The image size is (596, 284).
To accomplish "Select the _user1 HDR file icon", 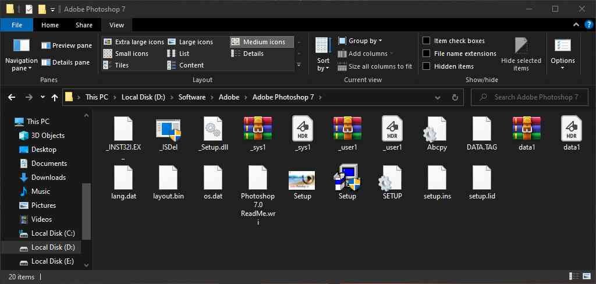I will tap(392, 129).
